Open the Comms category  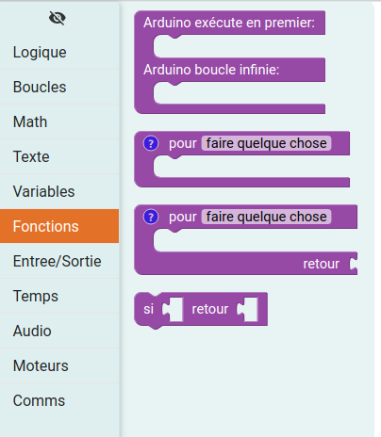[59, 400]
